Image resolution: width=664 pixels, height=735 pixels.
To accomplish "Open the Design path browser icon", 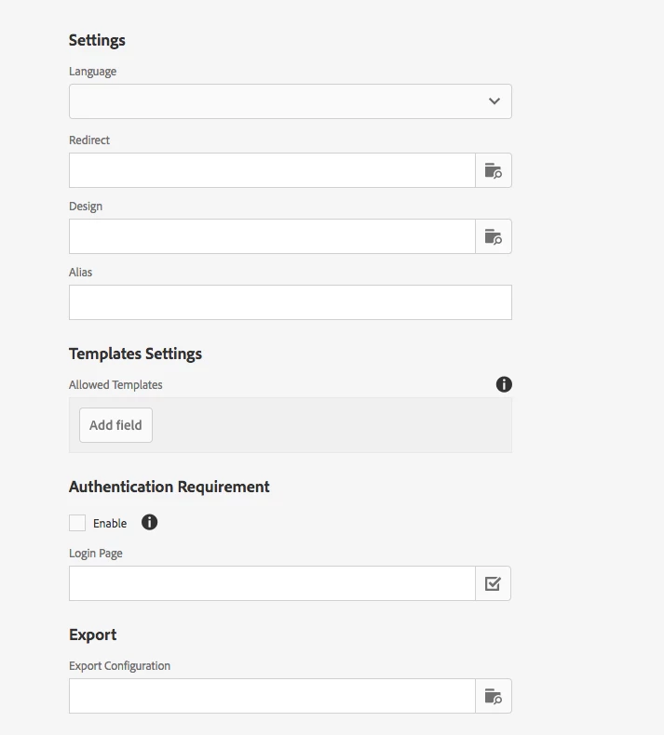I will 494,236.
